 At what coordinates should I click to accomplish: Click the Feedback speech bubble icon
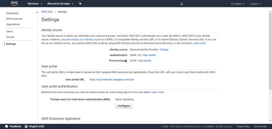[6, 126]
